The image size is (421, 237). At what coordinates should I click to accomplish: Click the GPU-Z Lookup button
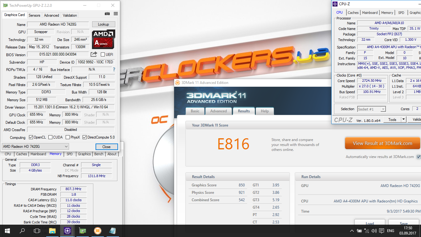click(103, 24)
